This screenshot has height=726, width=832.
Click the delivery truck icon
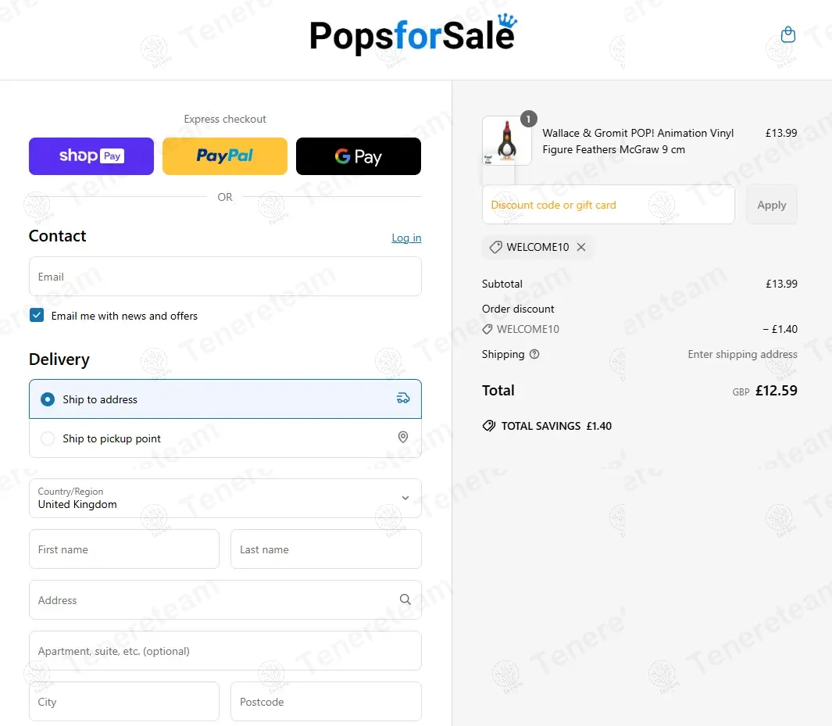[403, 399]
